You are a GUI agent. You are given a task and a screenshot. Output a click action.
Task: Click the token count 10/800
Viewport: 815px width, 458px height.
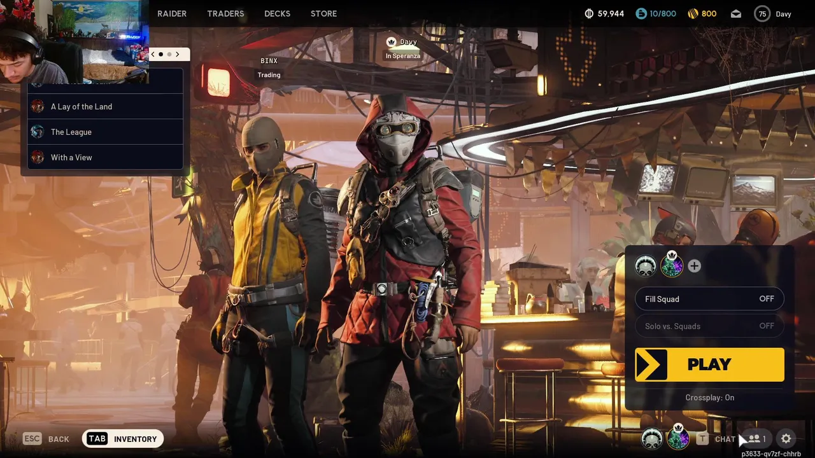663,13
